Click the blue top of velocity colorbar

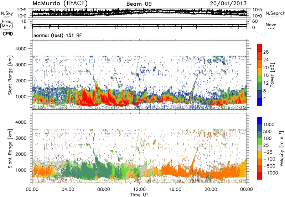[260, 121]
